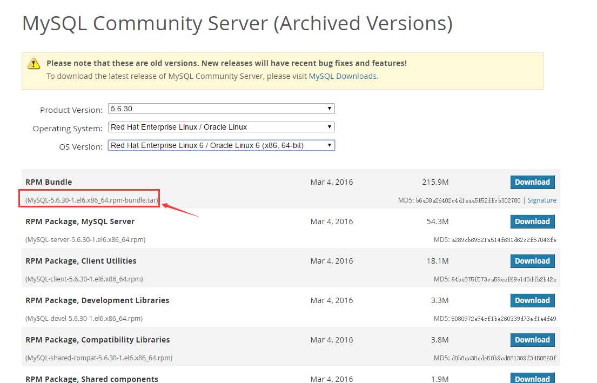Viewport: 597px width, 383px height.
Task: Click the MySQL-shared-compat-5.6.30-1.el6.x86_64.rpm filename
Action: click(x=99, y=358)
